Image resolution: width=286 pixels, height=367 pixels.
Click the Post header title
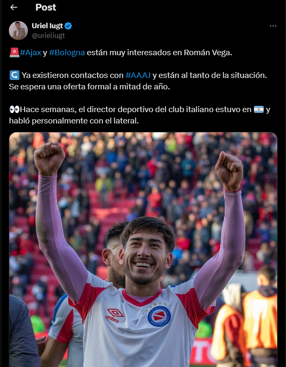click(46, 8)
